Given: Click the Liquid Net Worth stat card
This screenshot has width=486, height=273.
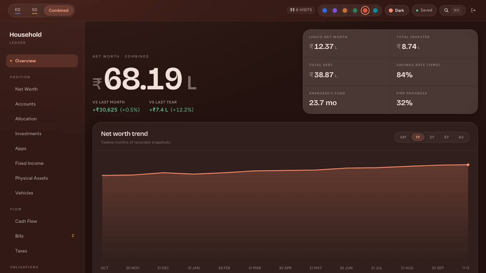Looking at the screenshot, I should coord(346,43).
